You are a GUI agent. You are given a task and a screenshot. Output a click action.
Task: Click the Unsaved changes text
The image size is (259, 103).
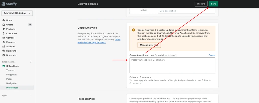pos(88,4)
